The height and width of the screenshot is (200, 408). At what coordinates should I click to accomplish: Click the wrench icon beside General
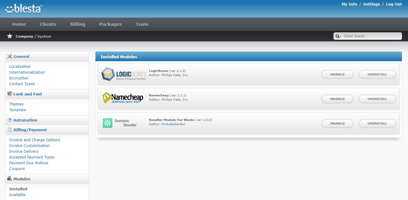[9, 56]
